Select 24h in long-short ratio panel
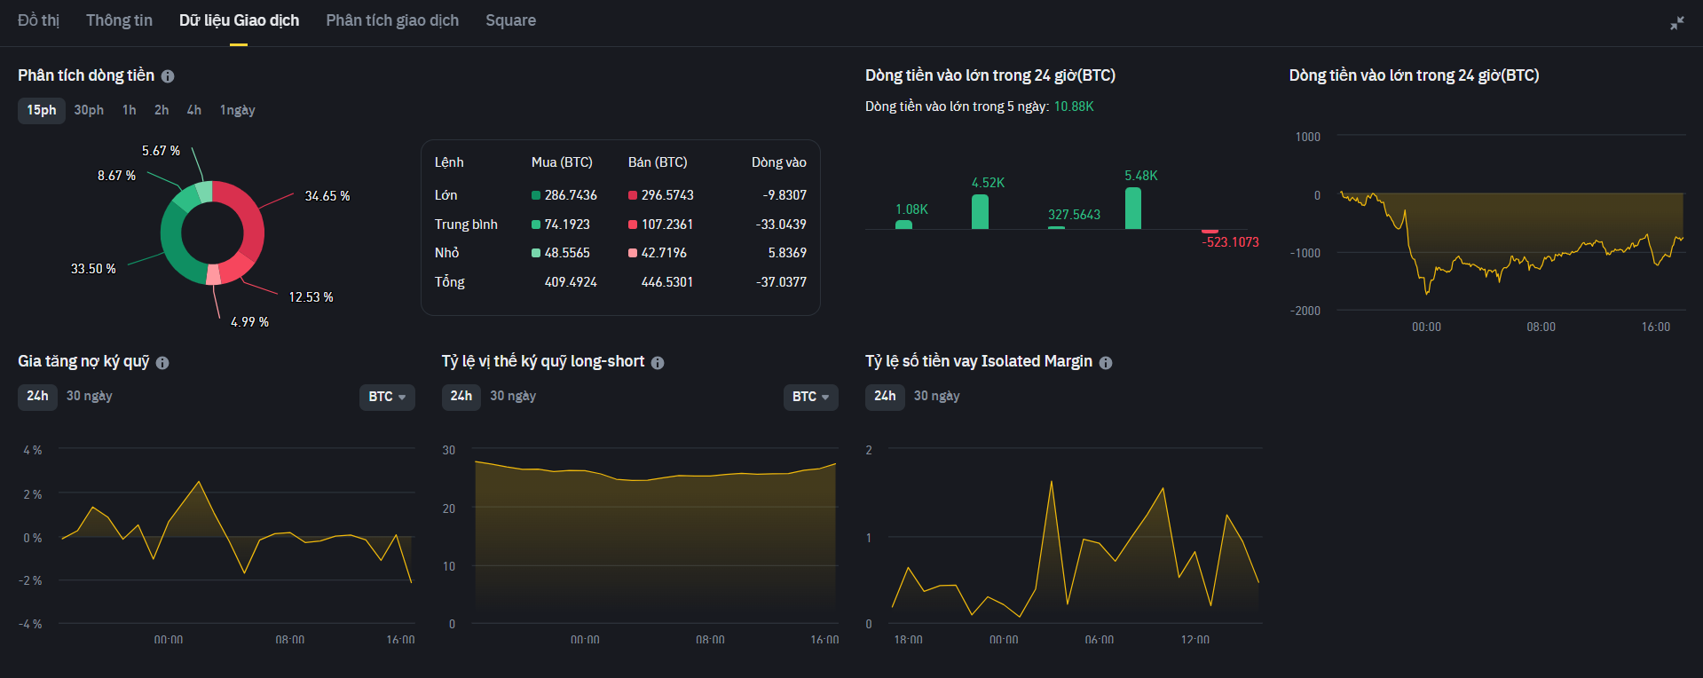This screenshot has width=1703, height=678. coord(461,396)
